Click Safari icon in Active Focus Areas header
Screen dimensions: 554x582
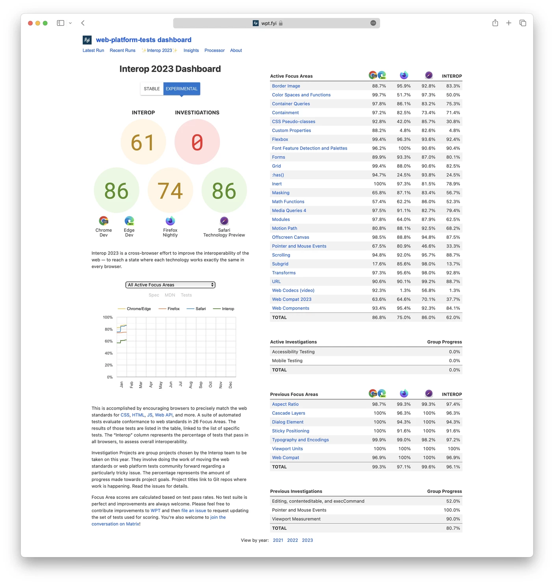[x=429, y=75]
